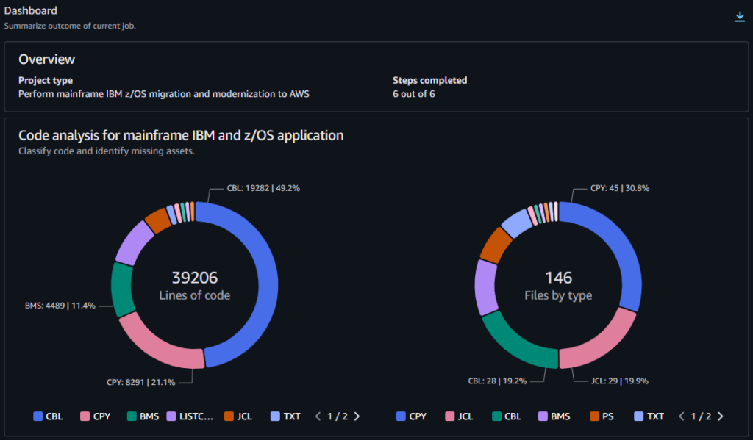Click the 39206 Lines of code total
The height and width of the screenshot is (440, 753).
[x=195, y=278]
